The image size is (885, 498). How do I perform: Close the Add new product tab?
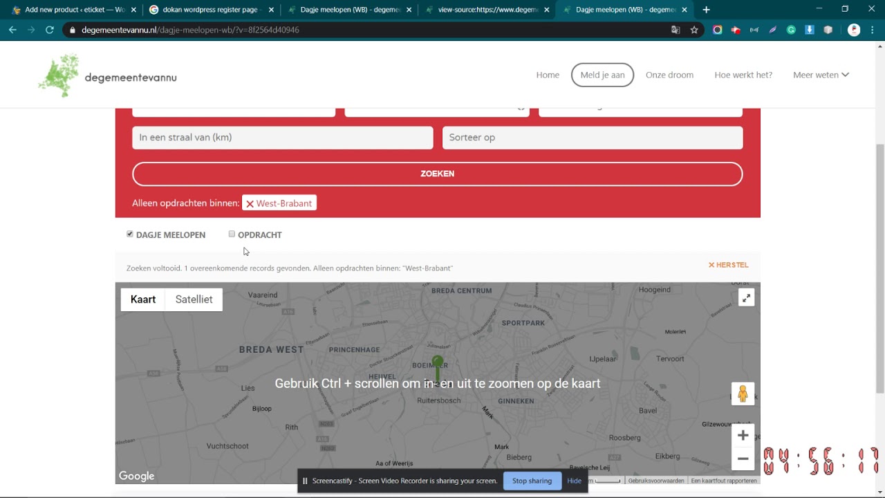[x=135, y=10]
